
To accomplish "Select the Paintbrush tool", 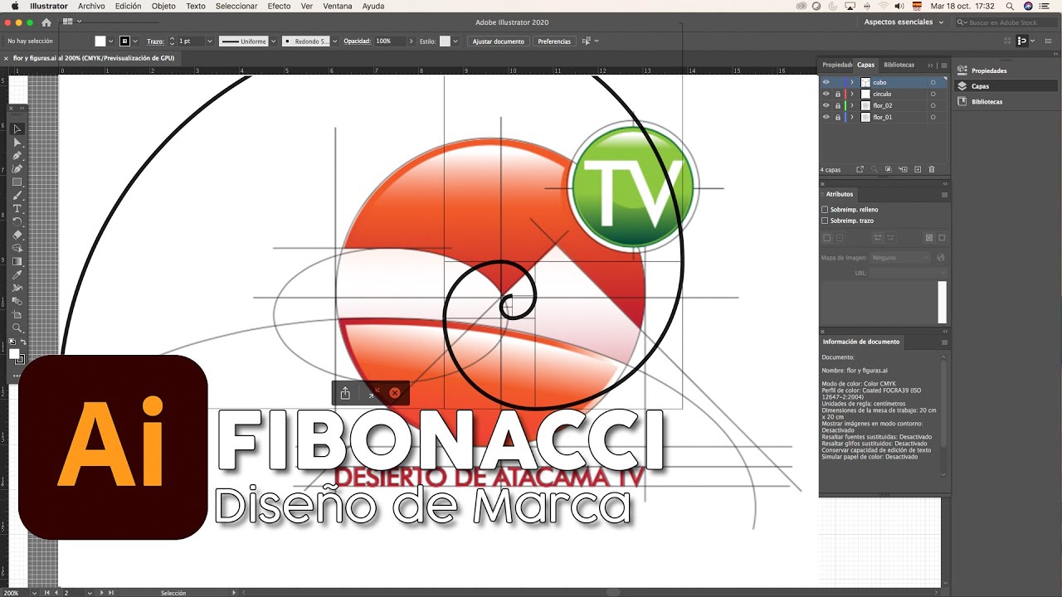I will 17,195.
